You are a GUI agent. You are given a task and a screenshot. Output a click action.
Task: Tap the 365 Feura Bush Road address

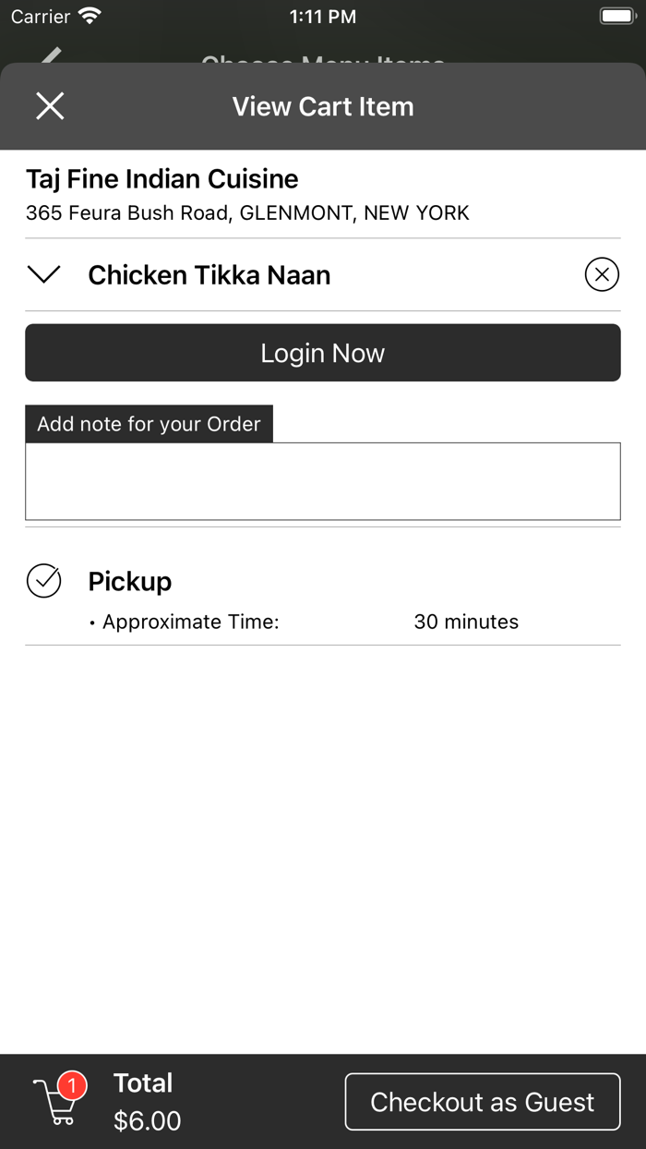coord(247,213)
